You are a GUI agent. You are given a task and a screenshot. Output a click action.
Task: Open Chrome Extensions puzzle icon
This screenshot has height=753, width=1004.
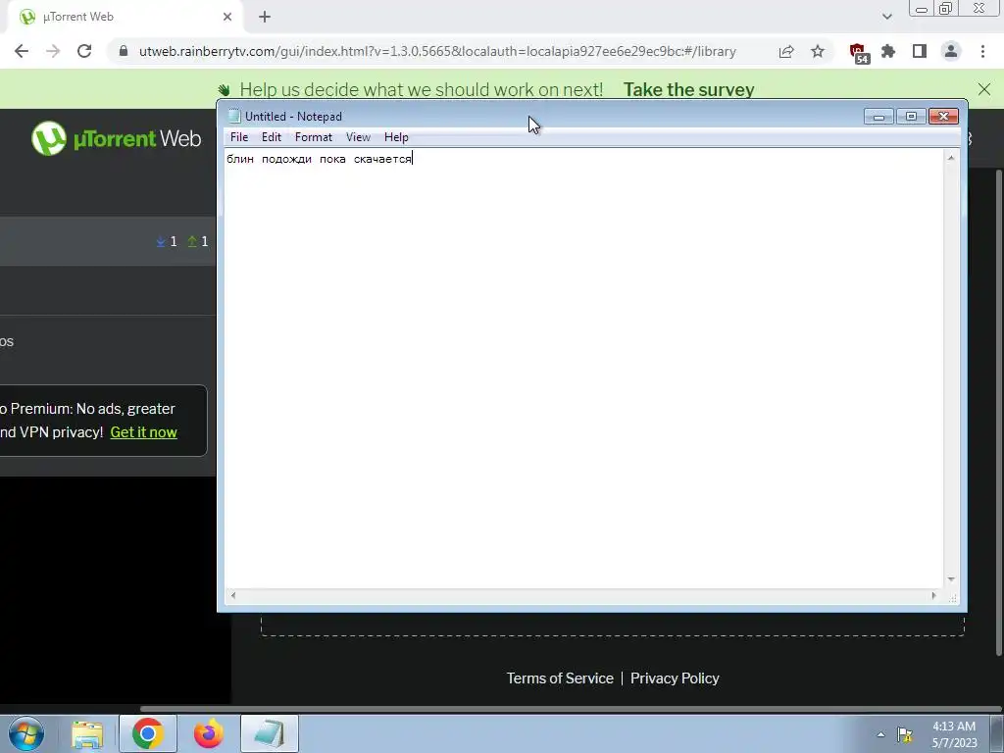tap(888, 51)
